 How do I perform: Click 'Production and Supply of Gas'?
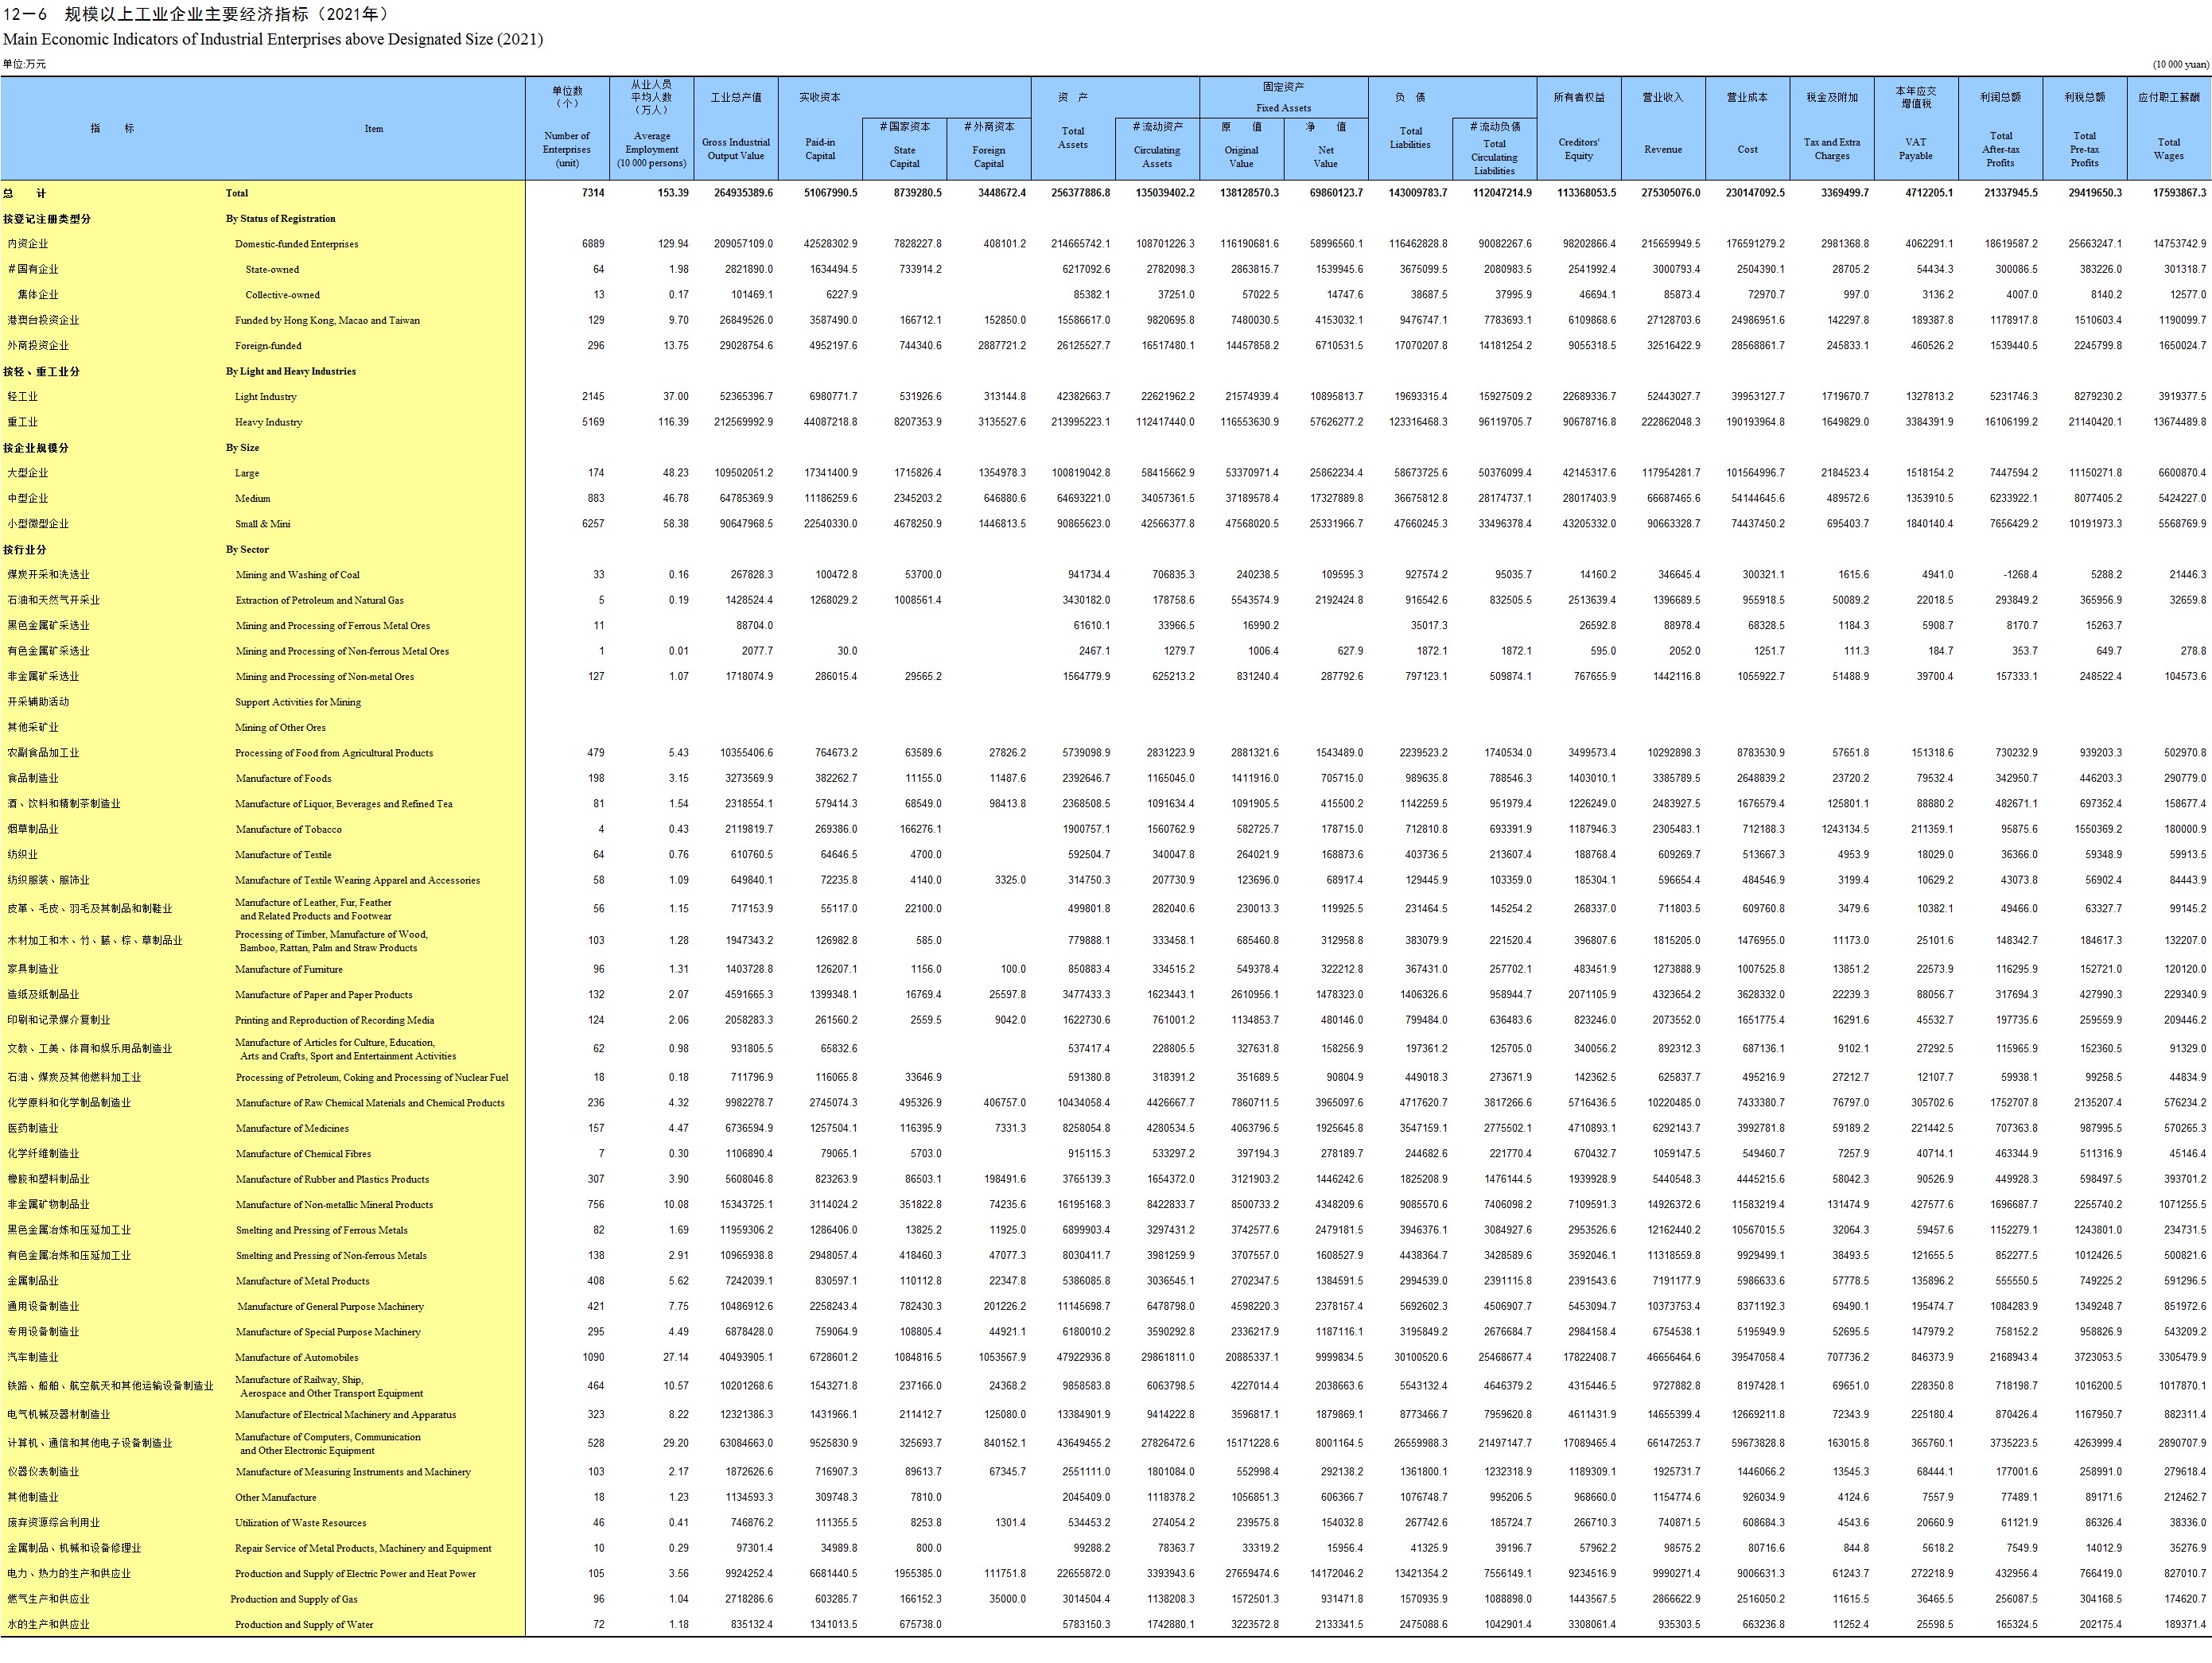(294, 1600)
